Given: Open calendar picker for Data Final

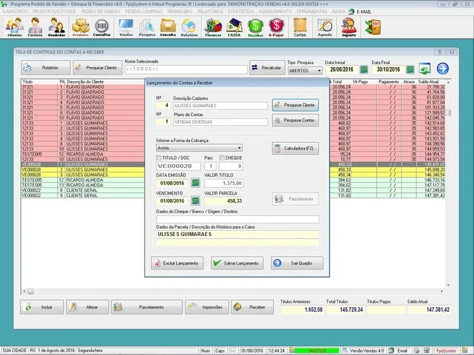Looking at the screenshot, I should click(411, 70).
